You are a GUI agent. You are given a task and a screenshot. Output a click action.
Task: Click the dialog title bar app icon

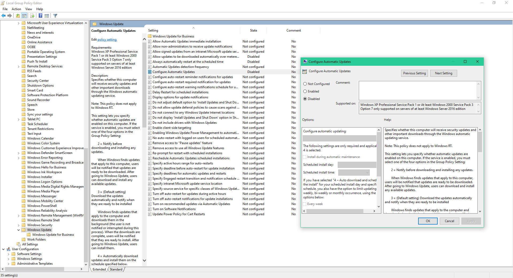click(305, 62)
